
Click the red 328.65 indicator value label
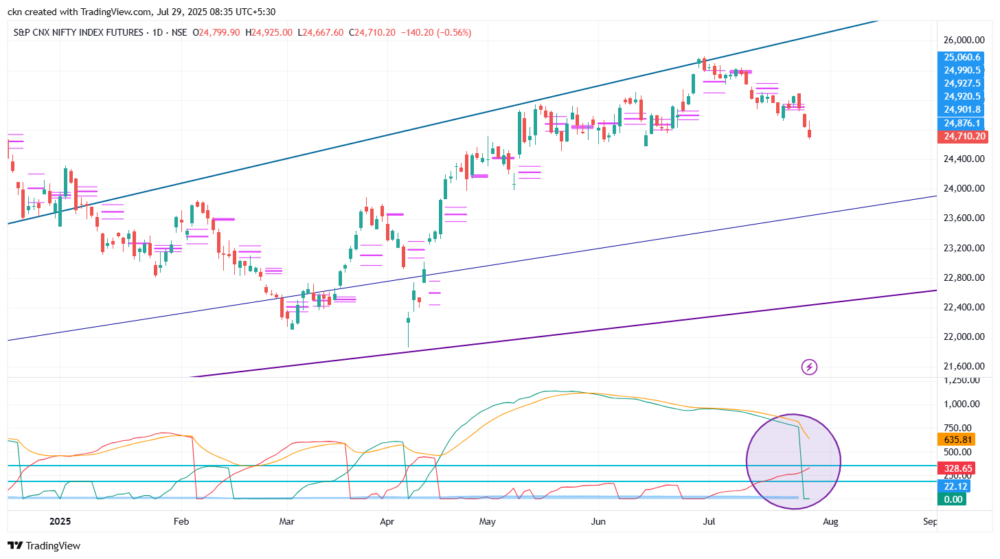point(957,468)
